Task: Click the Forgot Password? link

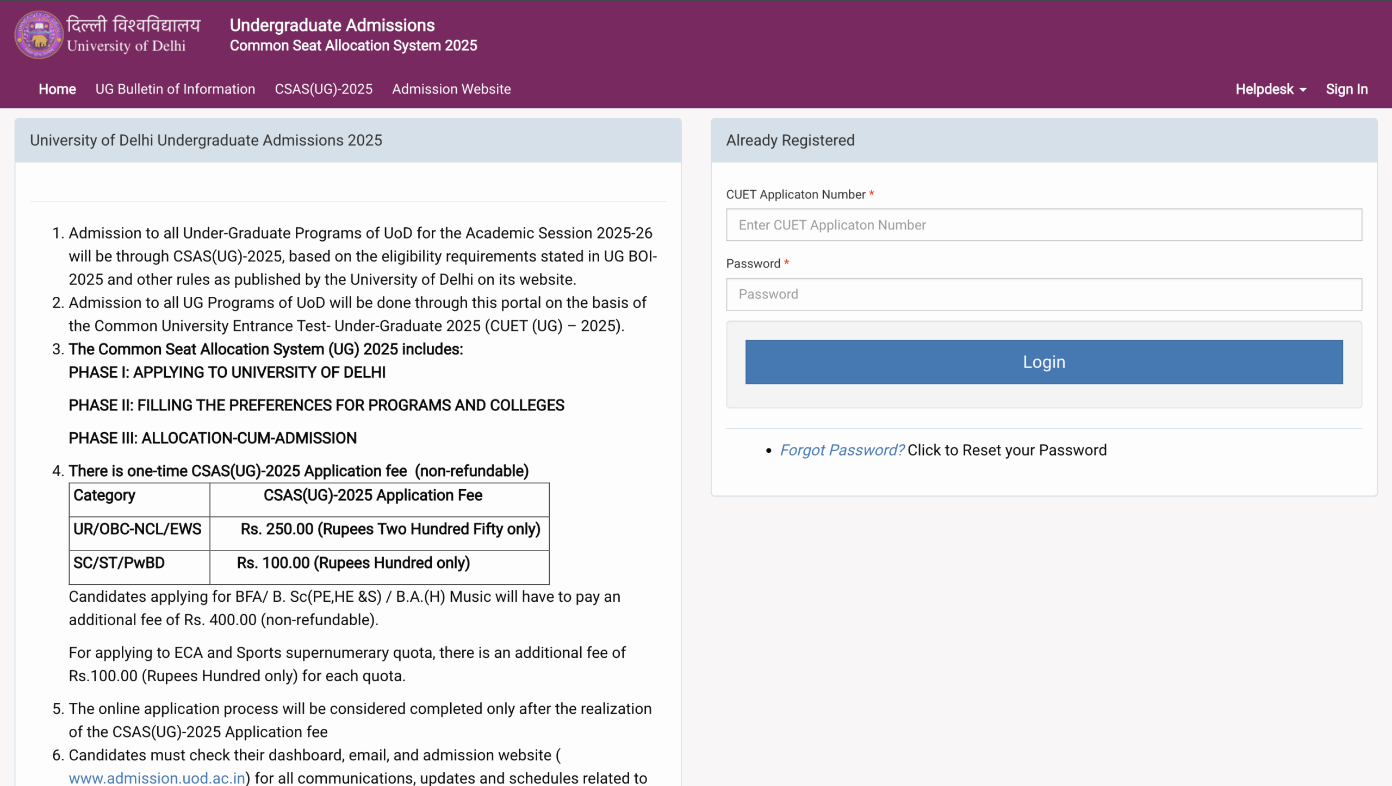Action: [x=842, y=450]
